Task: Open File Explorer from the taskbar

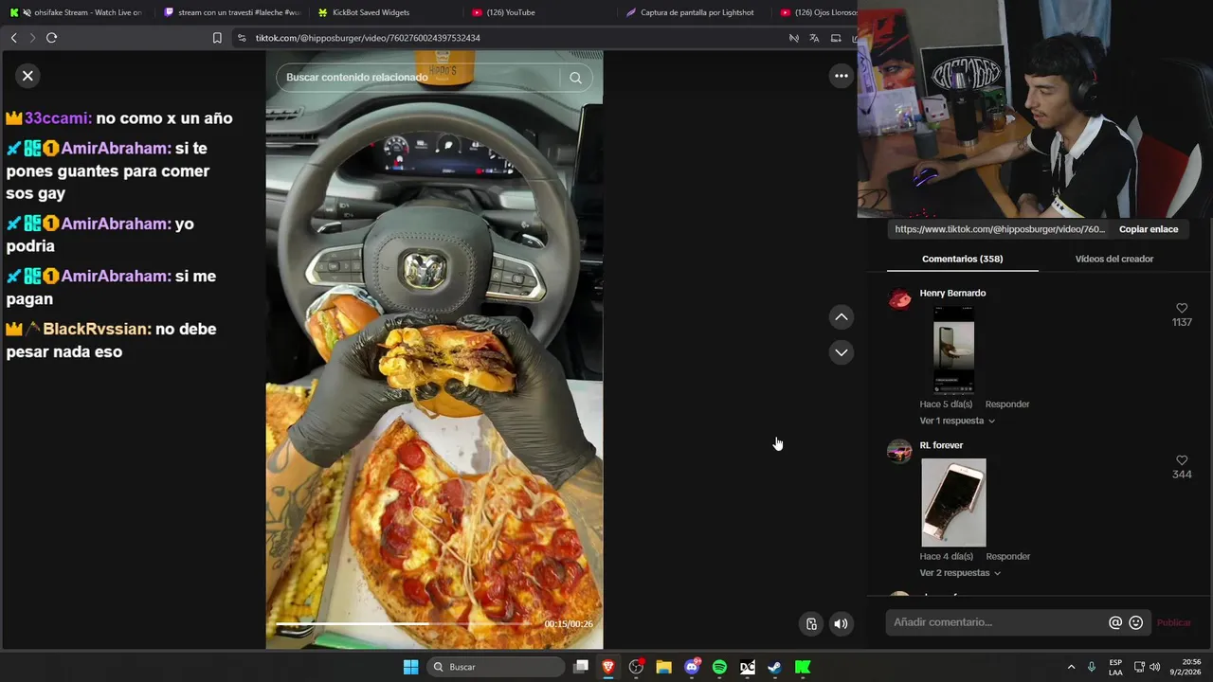Action: pos(663,667)
